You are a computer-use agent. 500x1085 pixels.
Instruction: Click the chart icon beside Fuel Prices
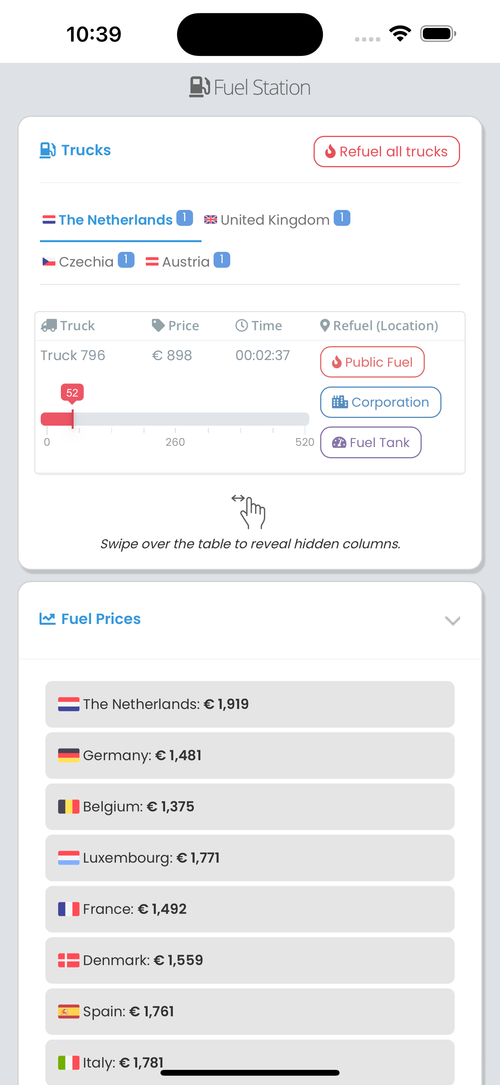pyautogui.click(x=48, y=619)
